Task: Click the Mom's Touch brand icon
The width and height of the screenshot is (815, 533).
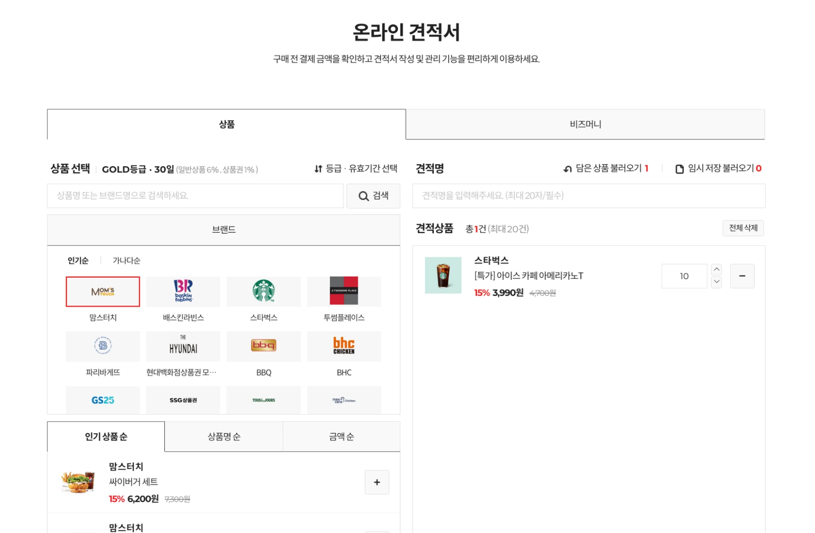Action: (102, 292)
